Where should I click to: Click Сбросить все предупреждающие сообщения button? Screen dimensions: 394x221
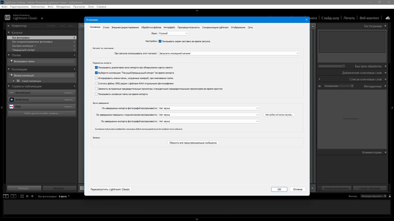[193, 143]
